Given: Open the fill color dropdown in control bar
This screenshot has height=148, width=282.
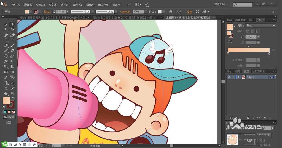Looking at the screenshot, I should (x=31, y=12).
